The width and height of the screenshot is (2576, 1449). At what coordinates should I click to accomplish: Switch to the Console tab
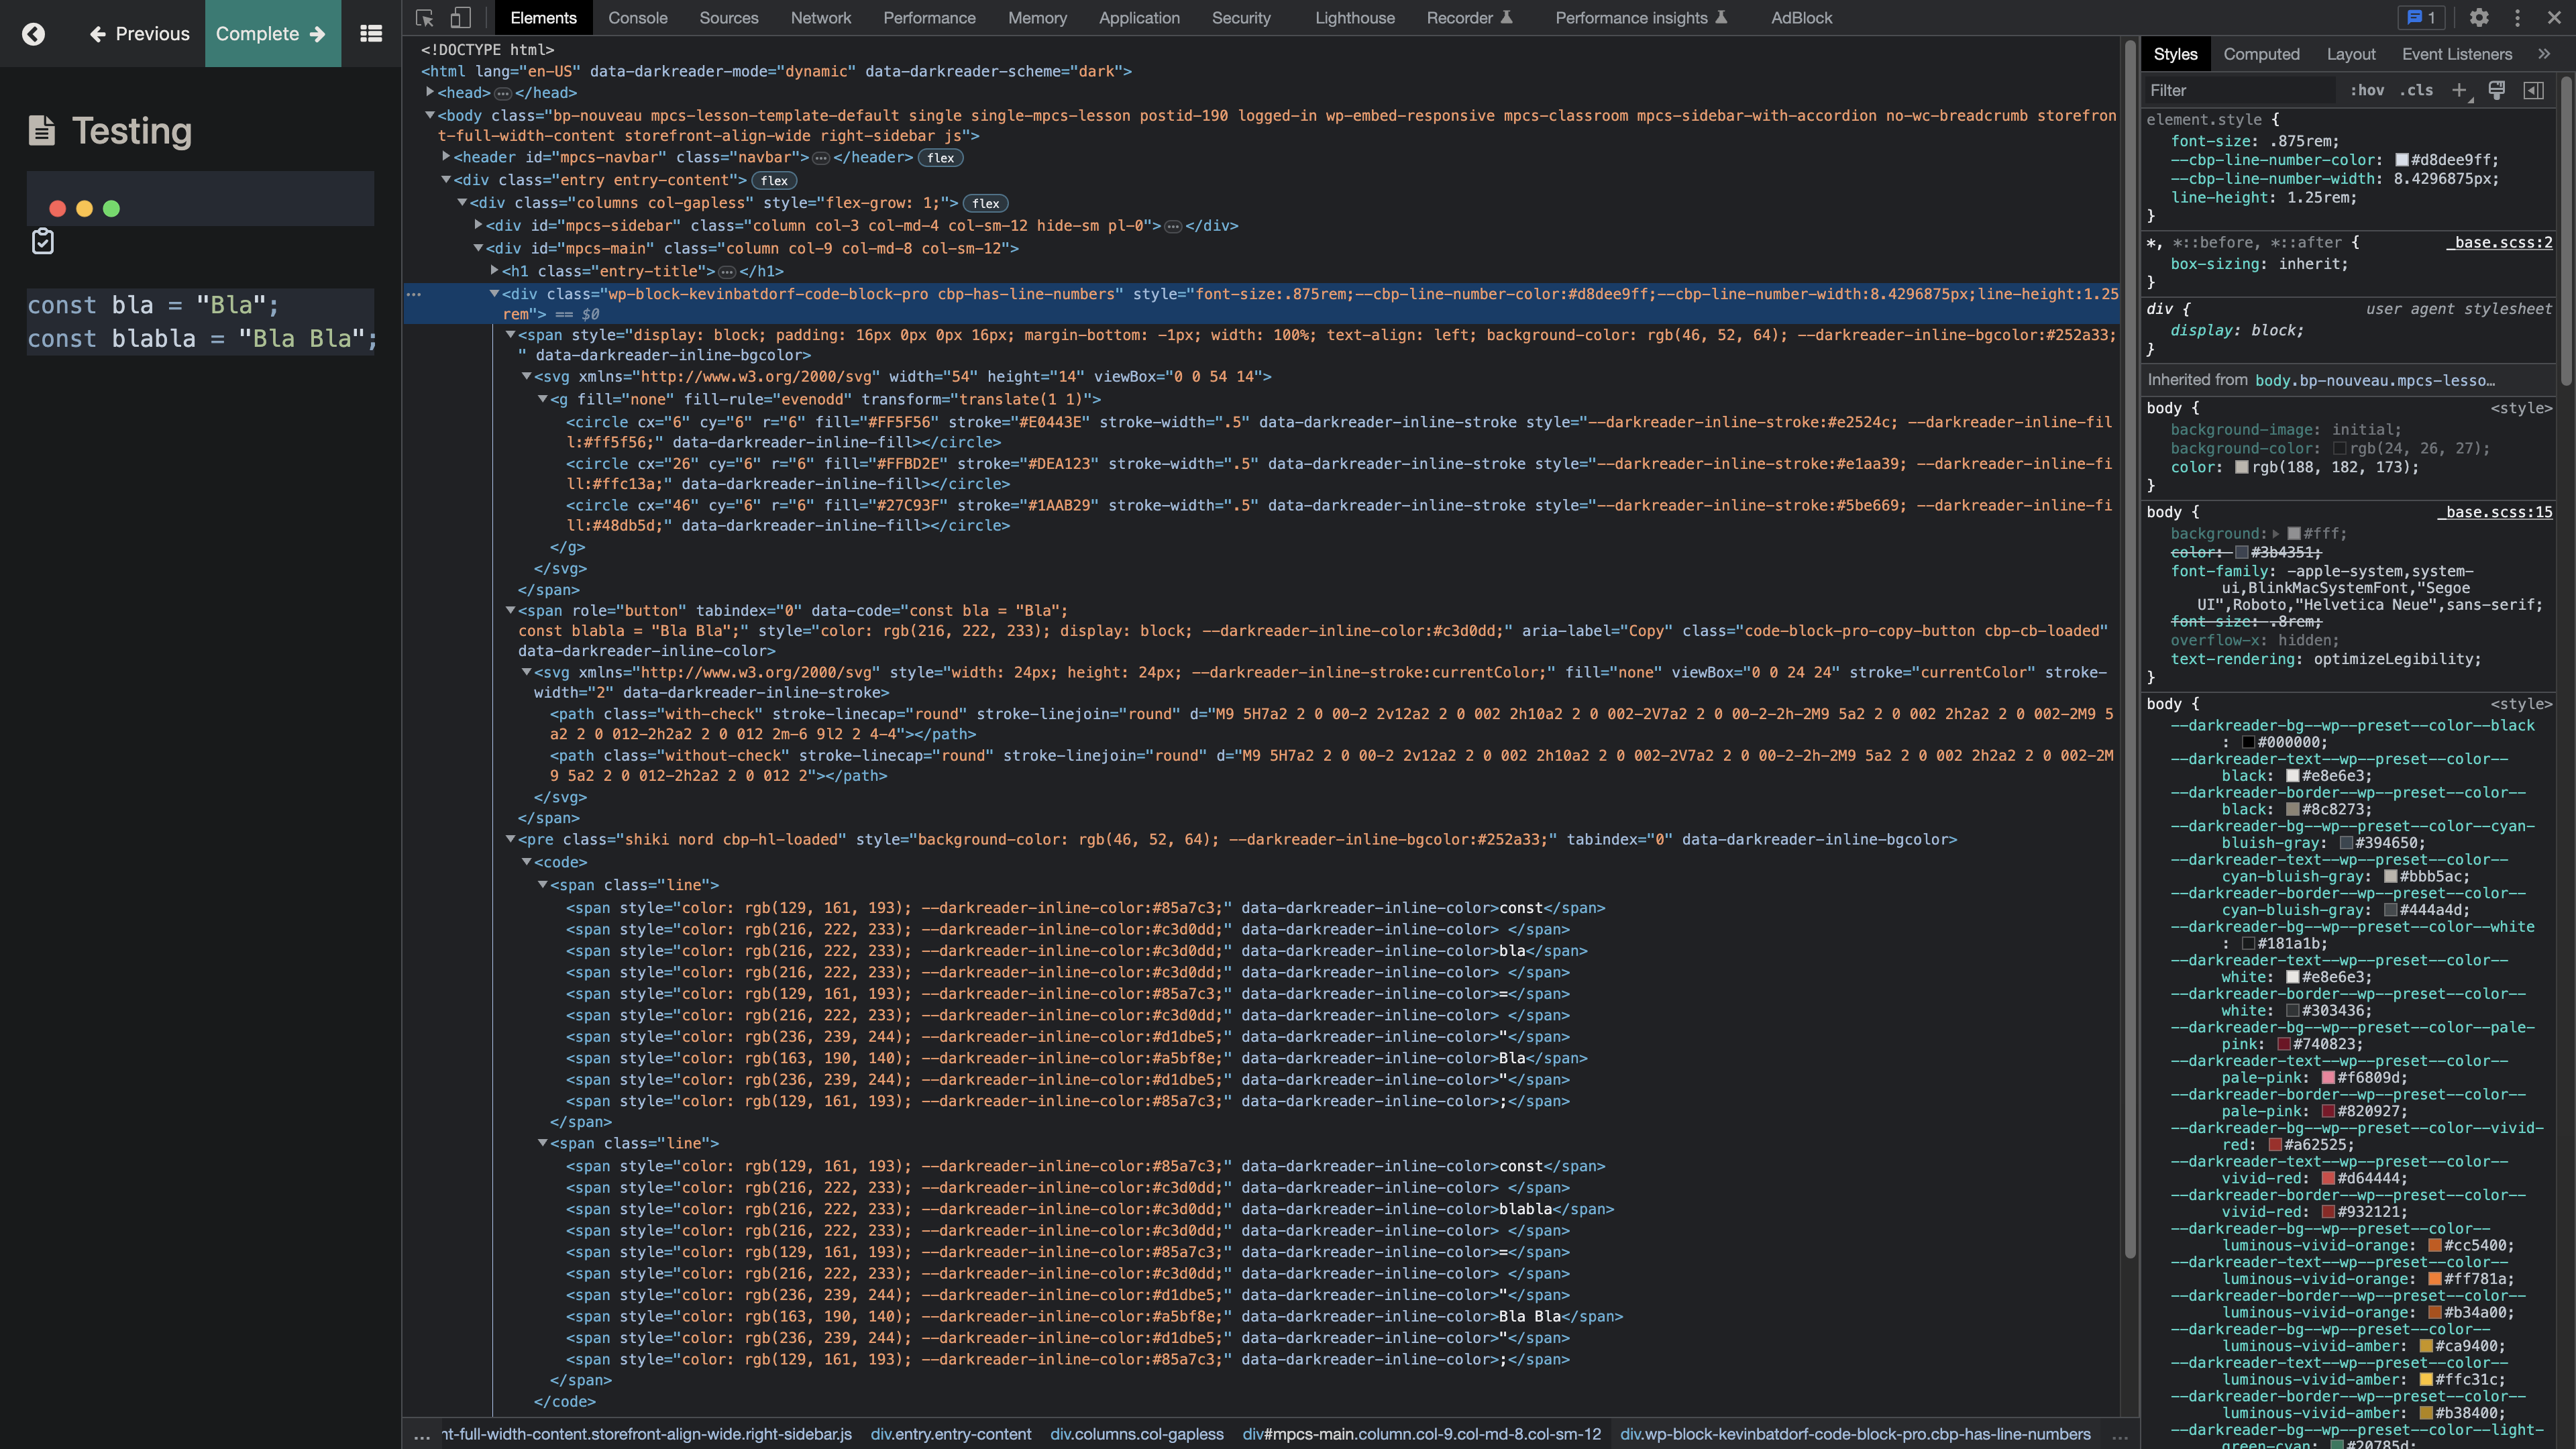pos(638,18)
